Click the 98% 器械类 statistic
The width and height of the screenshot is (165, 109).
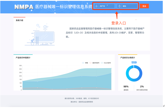(x=126, y=88)
